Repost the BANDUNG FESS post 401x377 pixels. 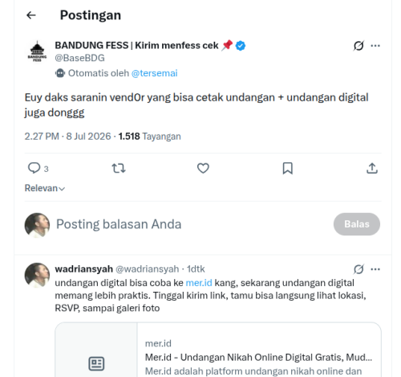pos(119,168)
